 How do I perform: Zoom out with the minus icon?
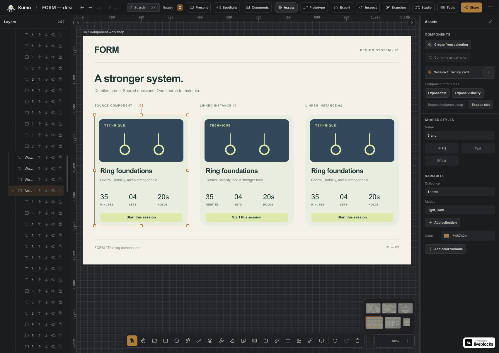(x=381, y=341)
